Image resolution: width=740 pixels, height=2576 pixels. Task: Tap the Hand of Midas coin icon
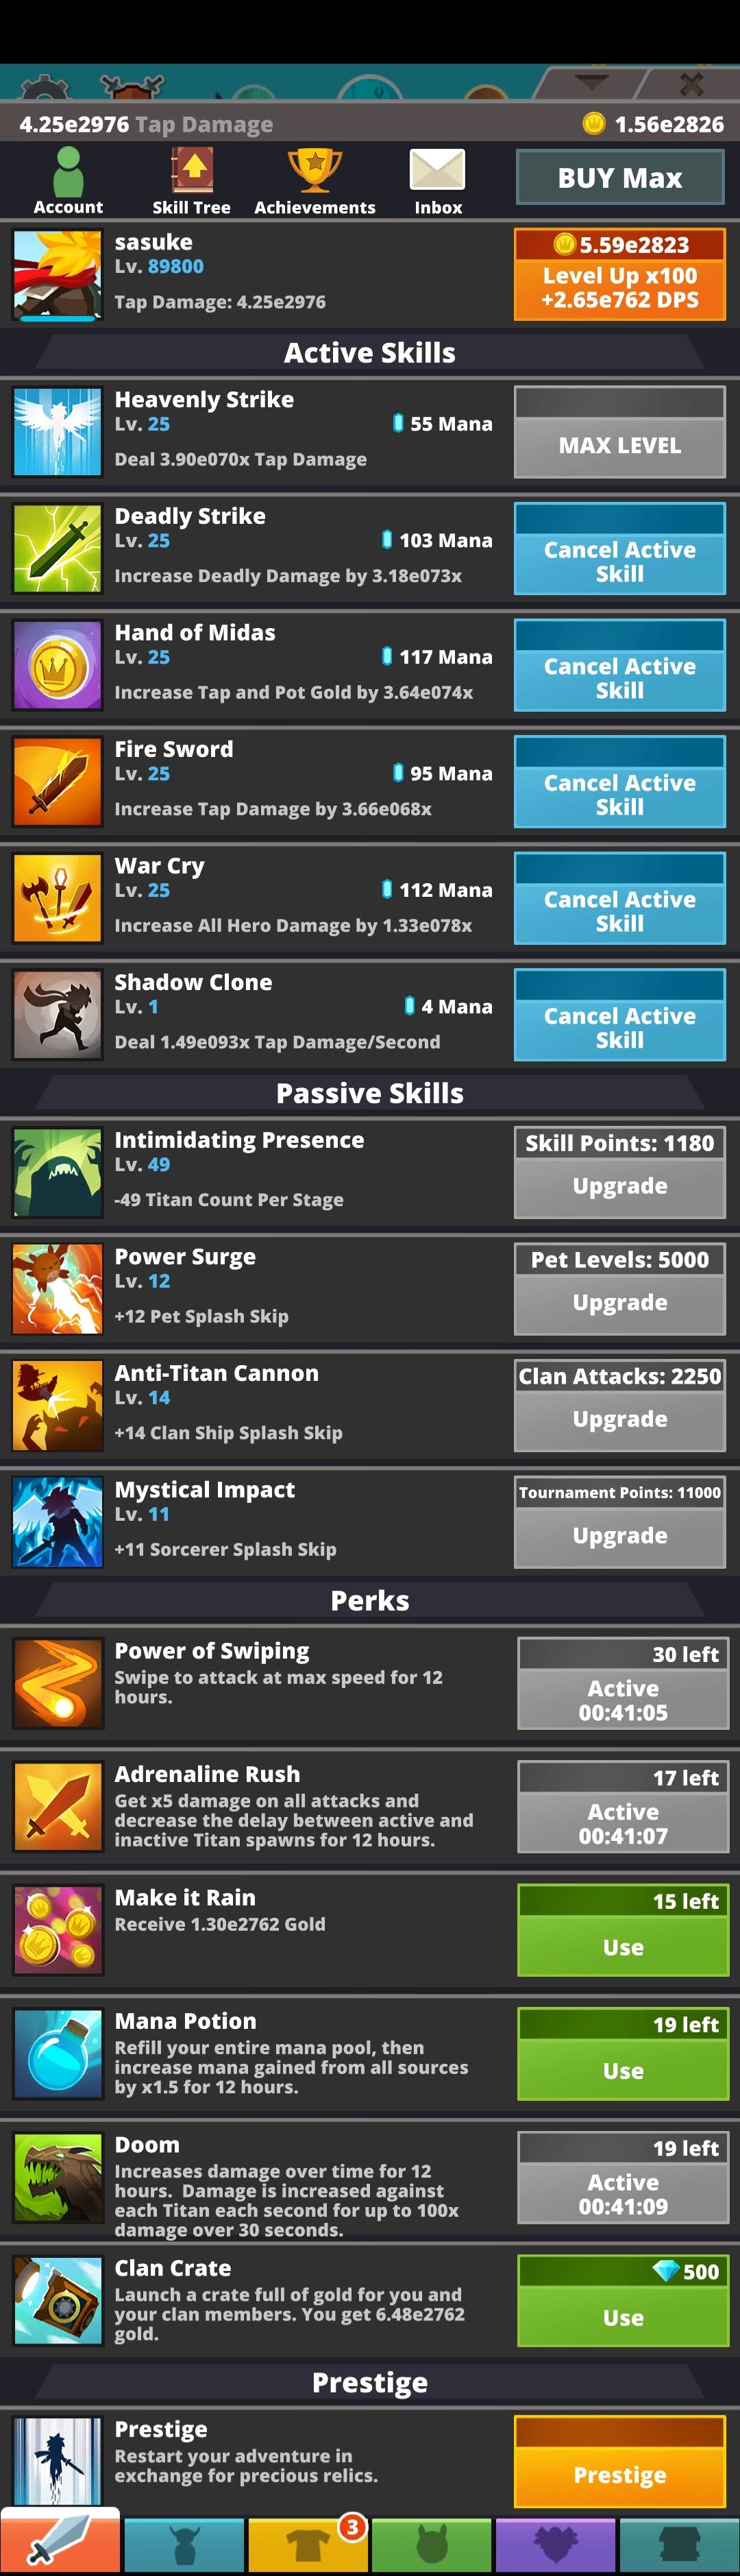coord(57,664)
